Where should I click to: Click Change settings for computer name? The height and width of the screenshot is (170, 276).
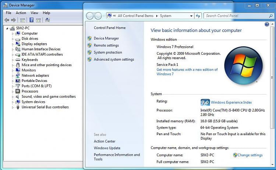pyautogui.click(x=250, y=155)
